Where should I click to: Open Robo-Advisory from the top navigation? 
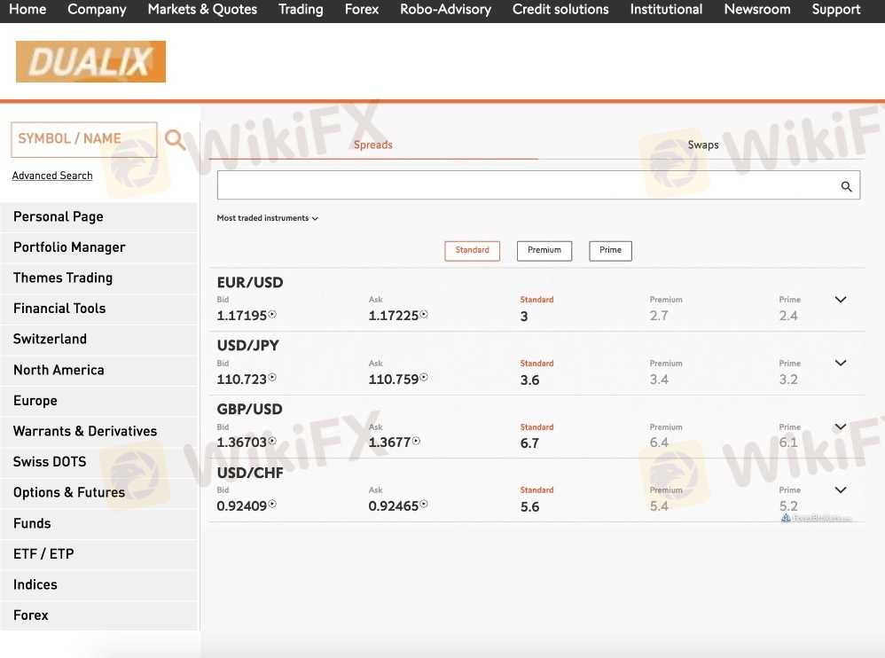[445, 10]
